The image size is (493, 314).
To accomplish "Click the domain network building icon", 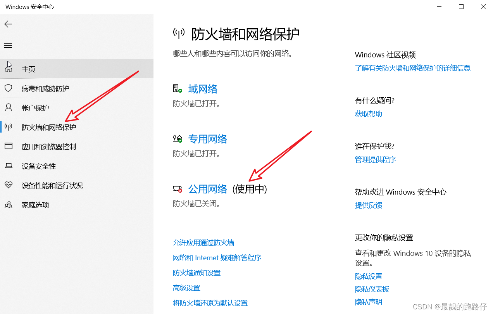I will coord(178,89).
